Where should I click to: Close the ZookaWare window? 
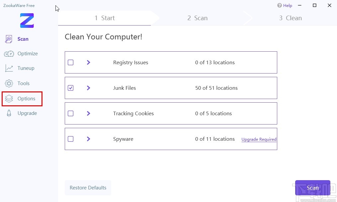tap(329, 5)
